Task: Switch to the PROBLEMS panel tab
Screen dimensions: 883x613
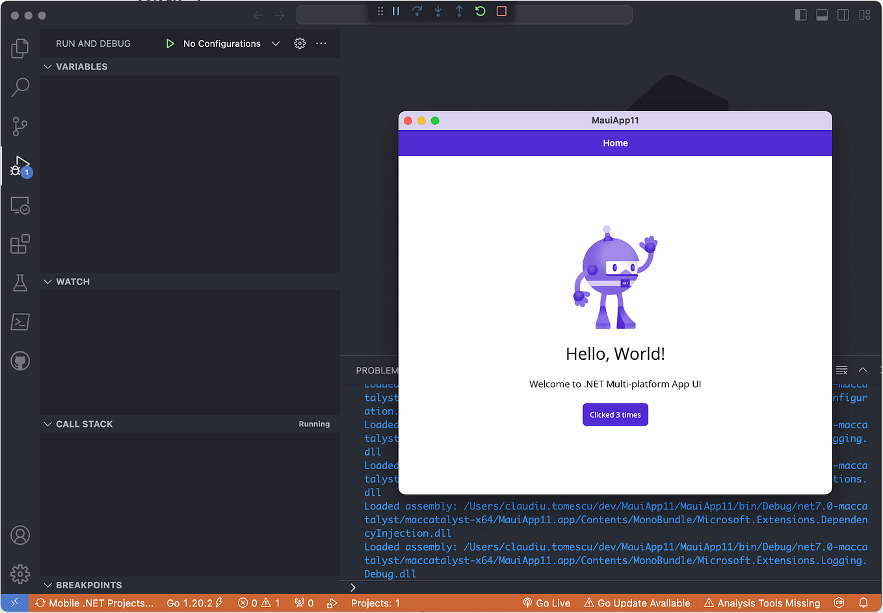Action: point(376,370)
